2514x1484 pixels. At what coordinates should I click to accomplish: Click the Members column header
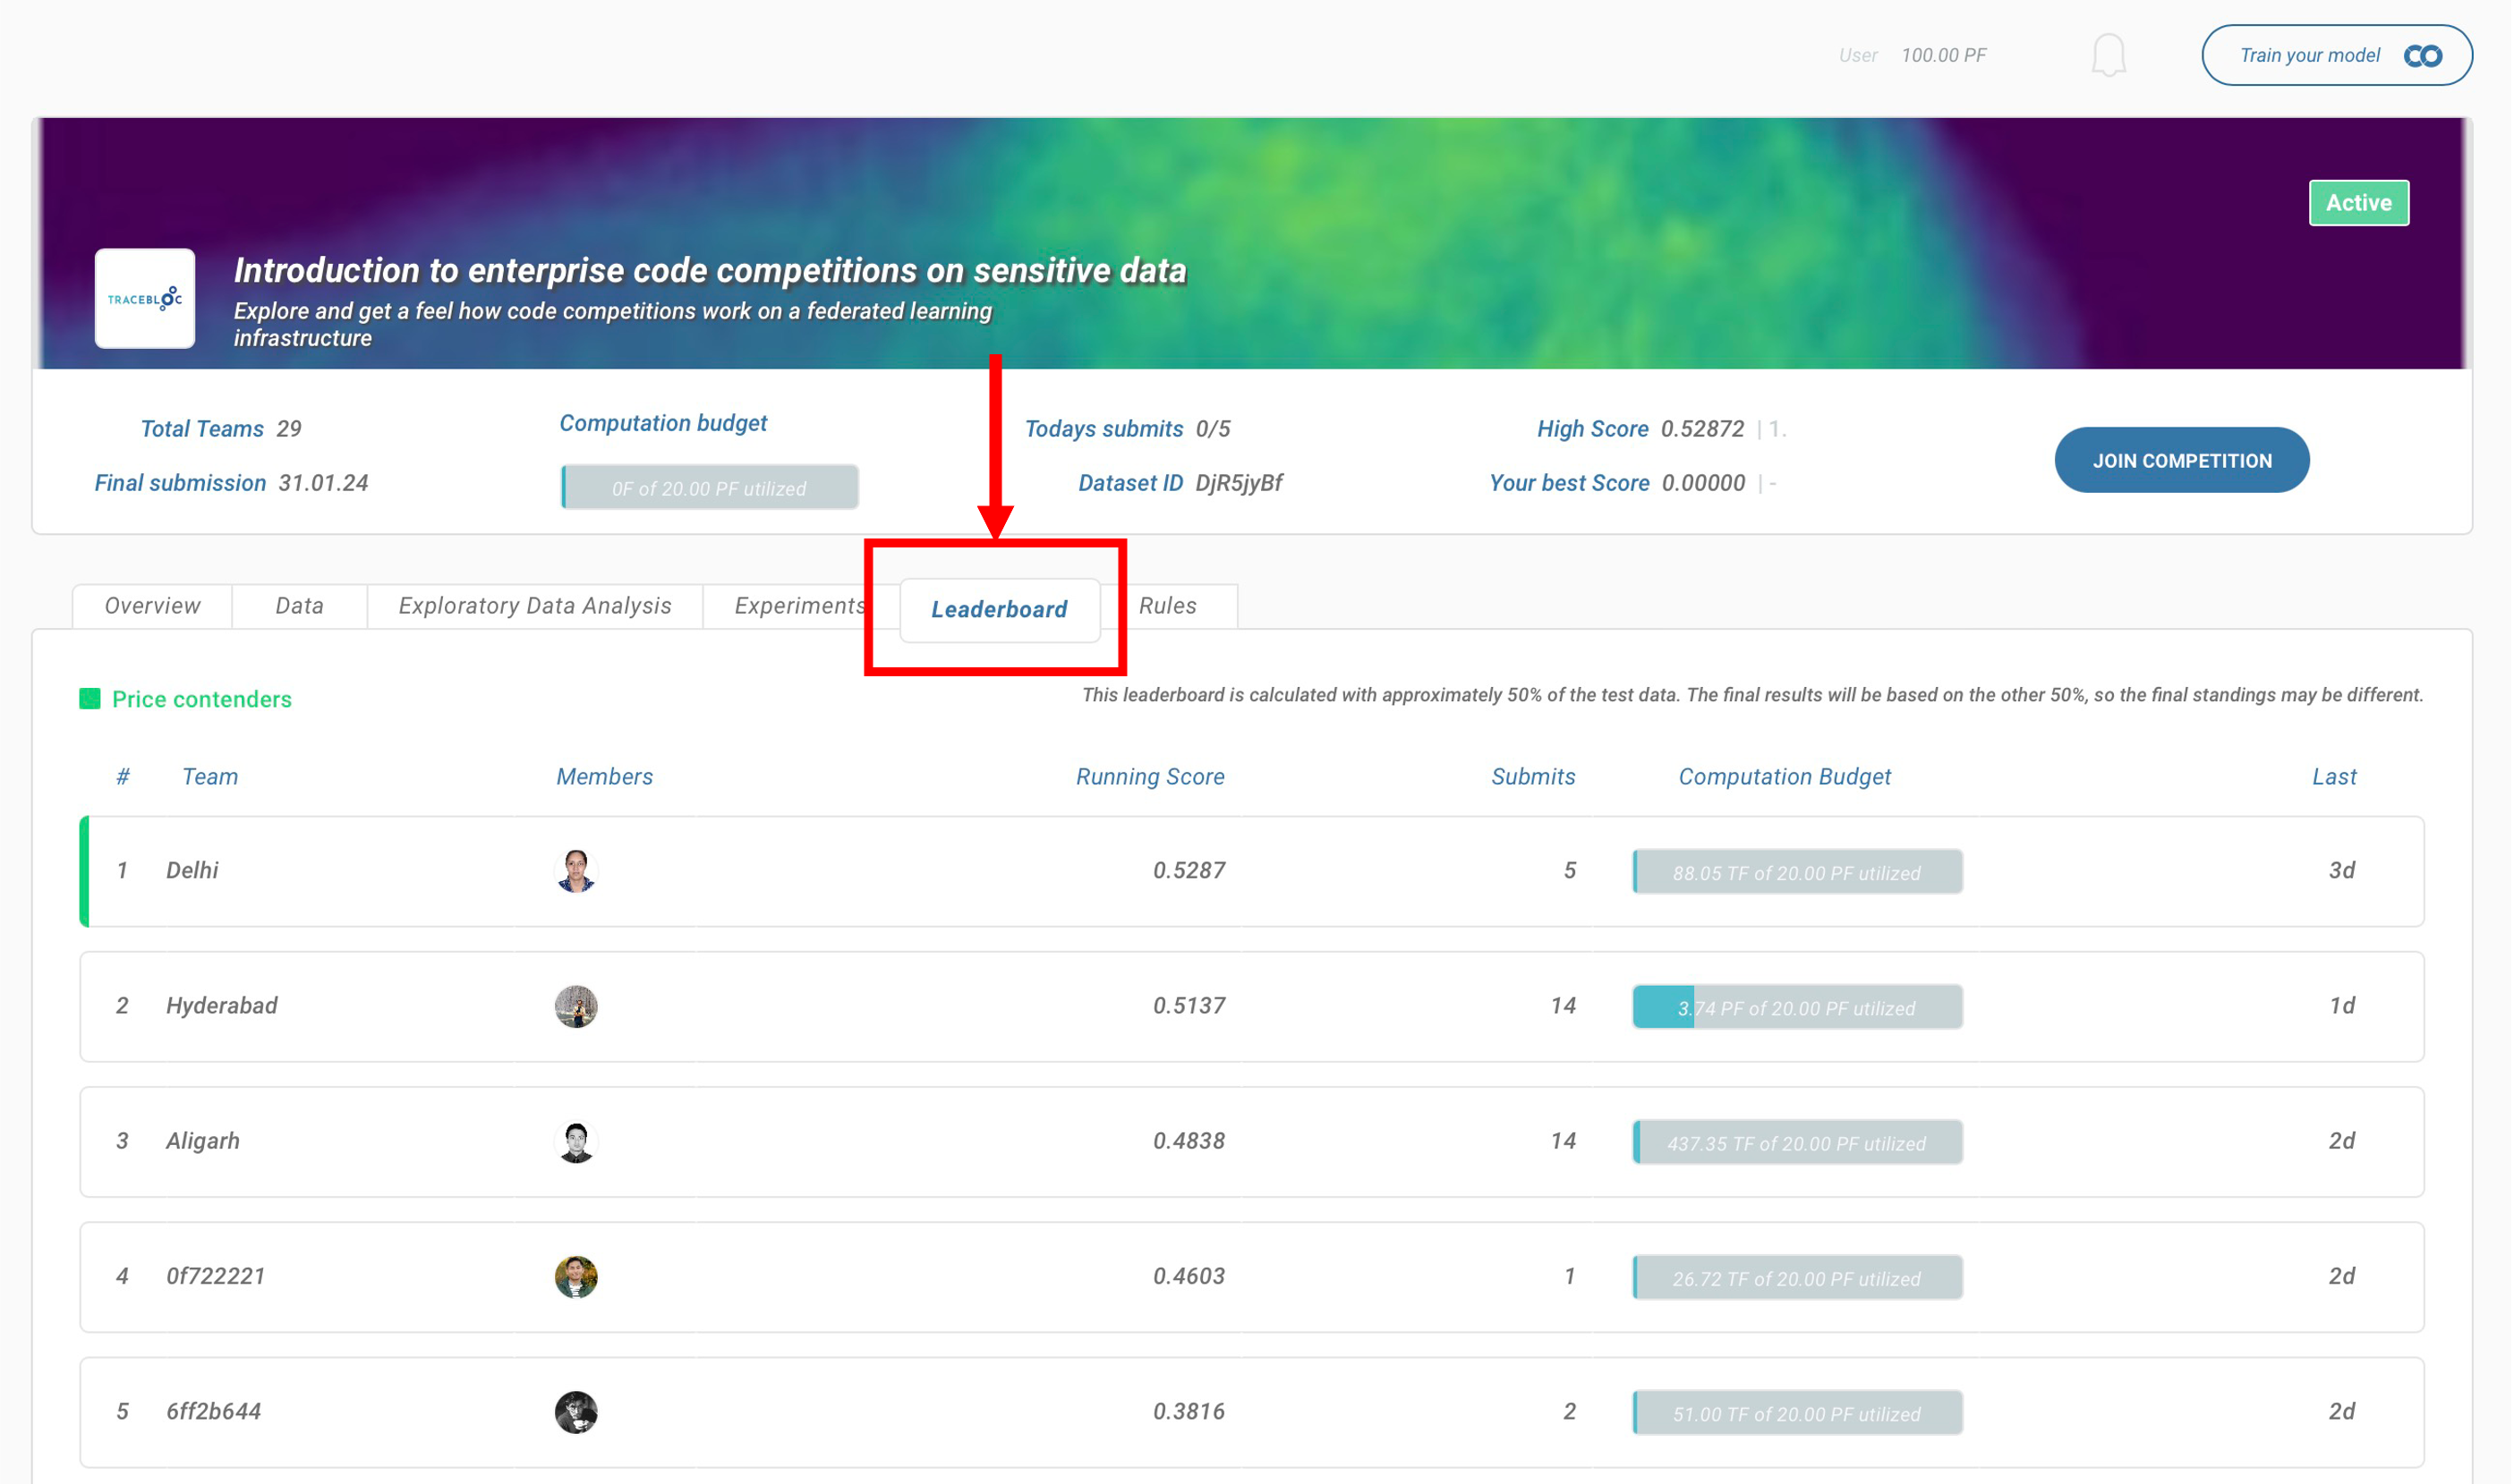click(x=604, y=776)
